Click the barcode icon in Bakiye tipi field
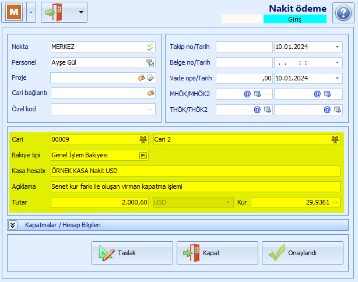Viewport: 358px width, 282px height. click(143, 155)
